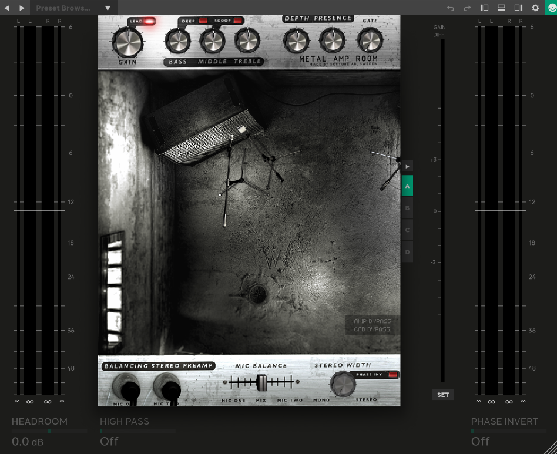
Task: Click the DEPTH knob
Action: click(x=296, y=41)
